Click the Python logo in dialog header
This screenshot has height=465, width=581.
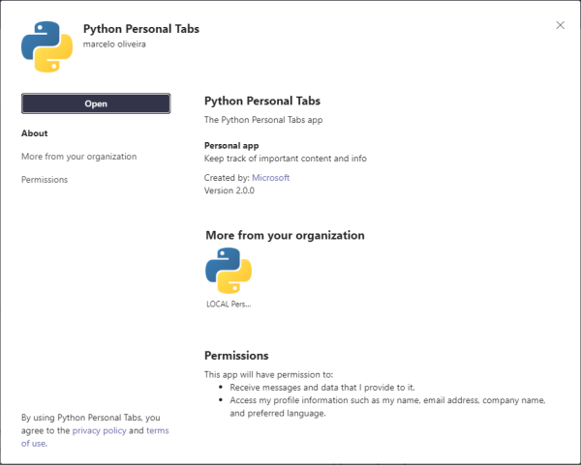[x=47, y=46]
